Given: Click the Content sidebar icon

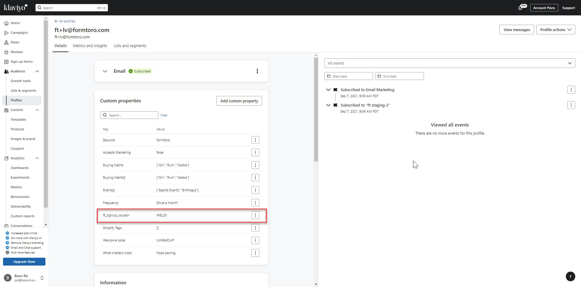Looking at the screenshot, I should click(x=6, y=110).
